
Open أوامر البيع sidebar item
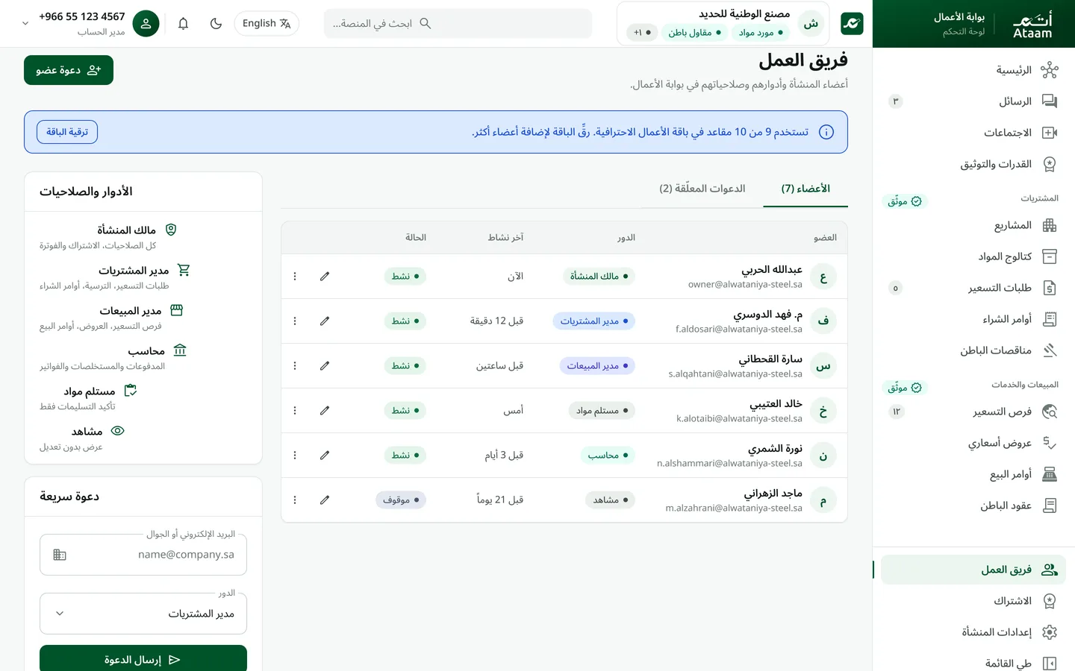click(973, 474)
